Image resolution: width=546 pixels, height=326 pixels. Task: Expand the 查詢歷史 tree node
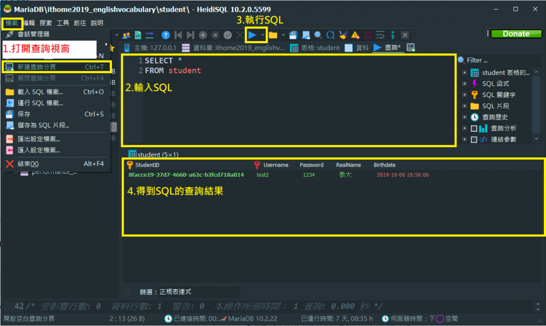click(464, 117)
